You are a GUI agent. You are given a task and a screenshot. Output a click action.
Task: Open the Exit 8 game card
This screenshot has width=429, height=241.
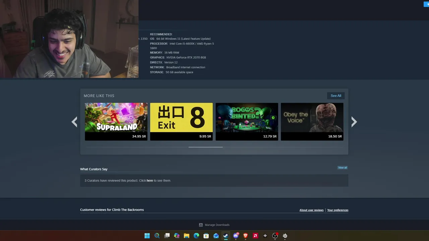pos(181,122)
